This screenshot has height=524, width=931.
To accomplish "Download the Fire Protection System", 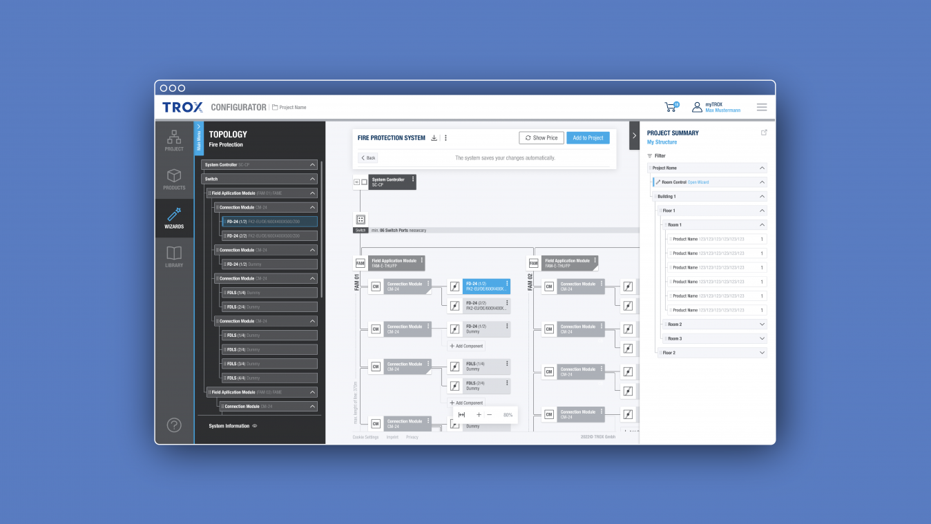I will [434, 138].
